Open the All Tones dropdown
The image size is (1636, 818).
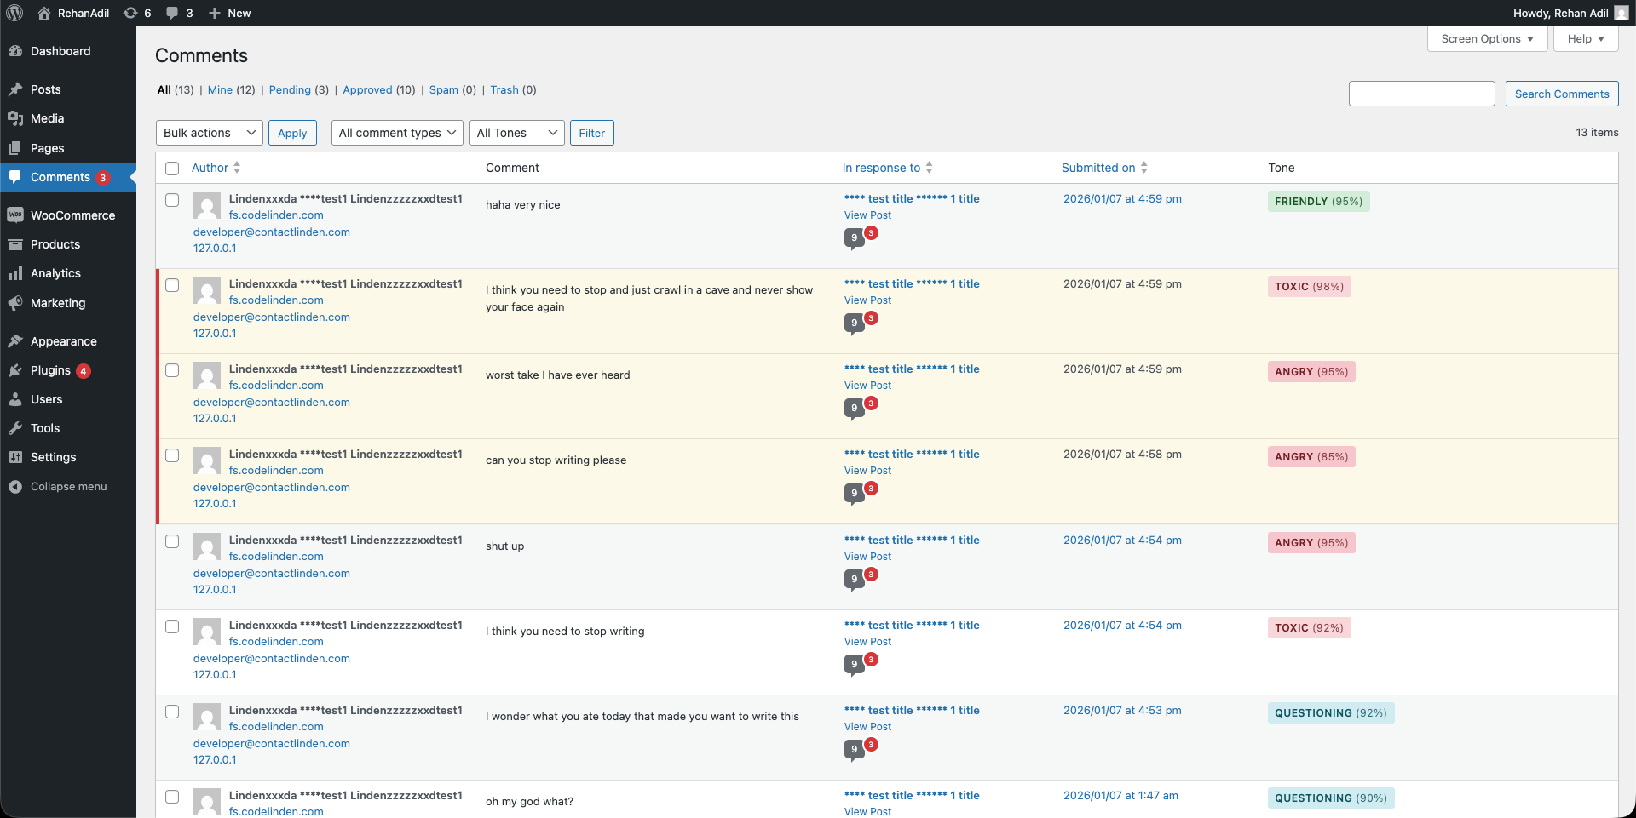[516, 133]
